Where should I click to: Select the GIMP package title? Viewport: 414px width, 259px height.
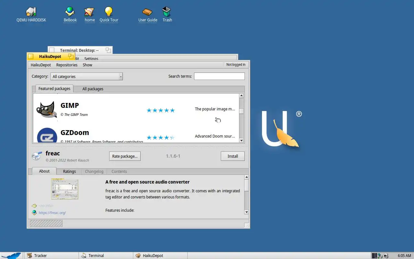point(70,106)
